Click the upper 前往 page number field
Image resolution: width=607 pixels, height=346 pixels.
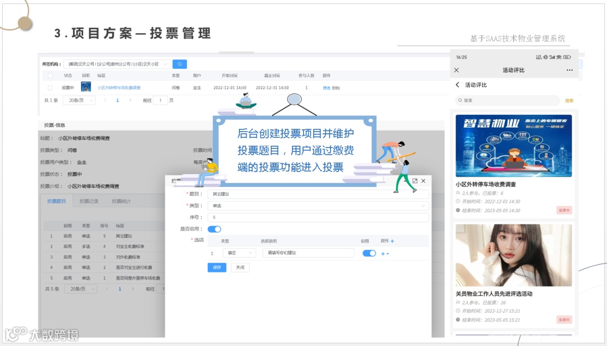click(160, 100)
